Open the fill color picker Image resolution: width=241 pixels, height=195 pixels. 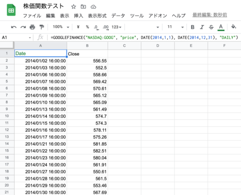click(x=234, y=27)
